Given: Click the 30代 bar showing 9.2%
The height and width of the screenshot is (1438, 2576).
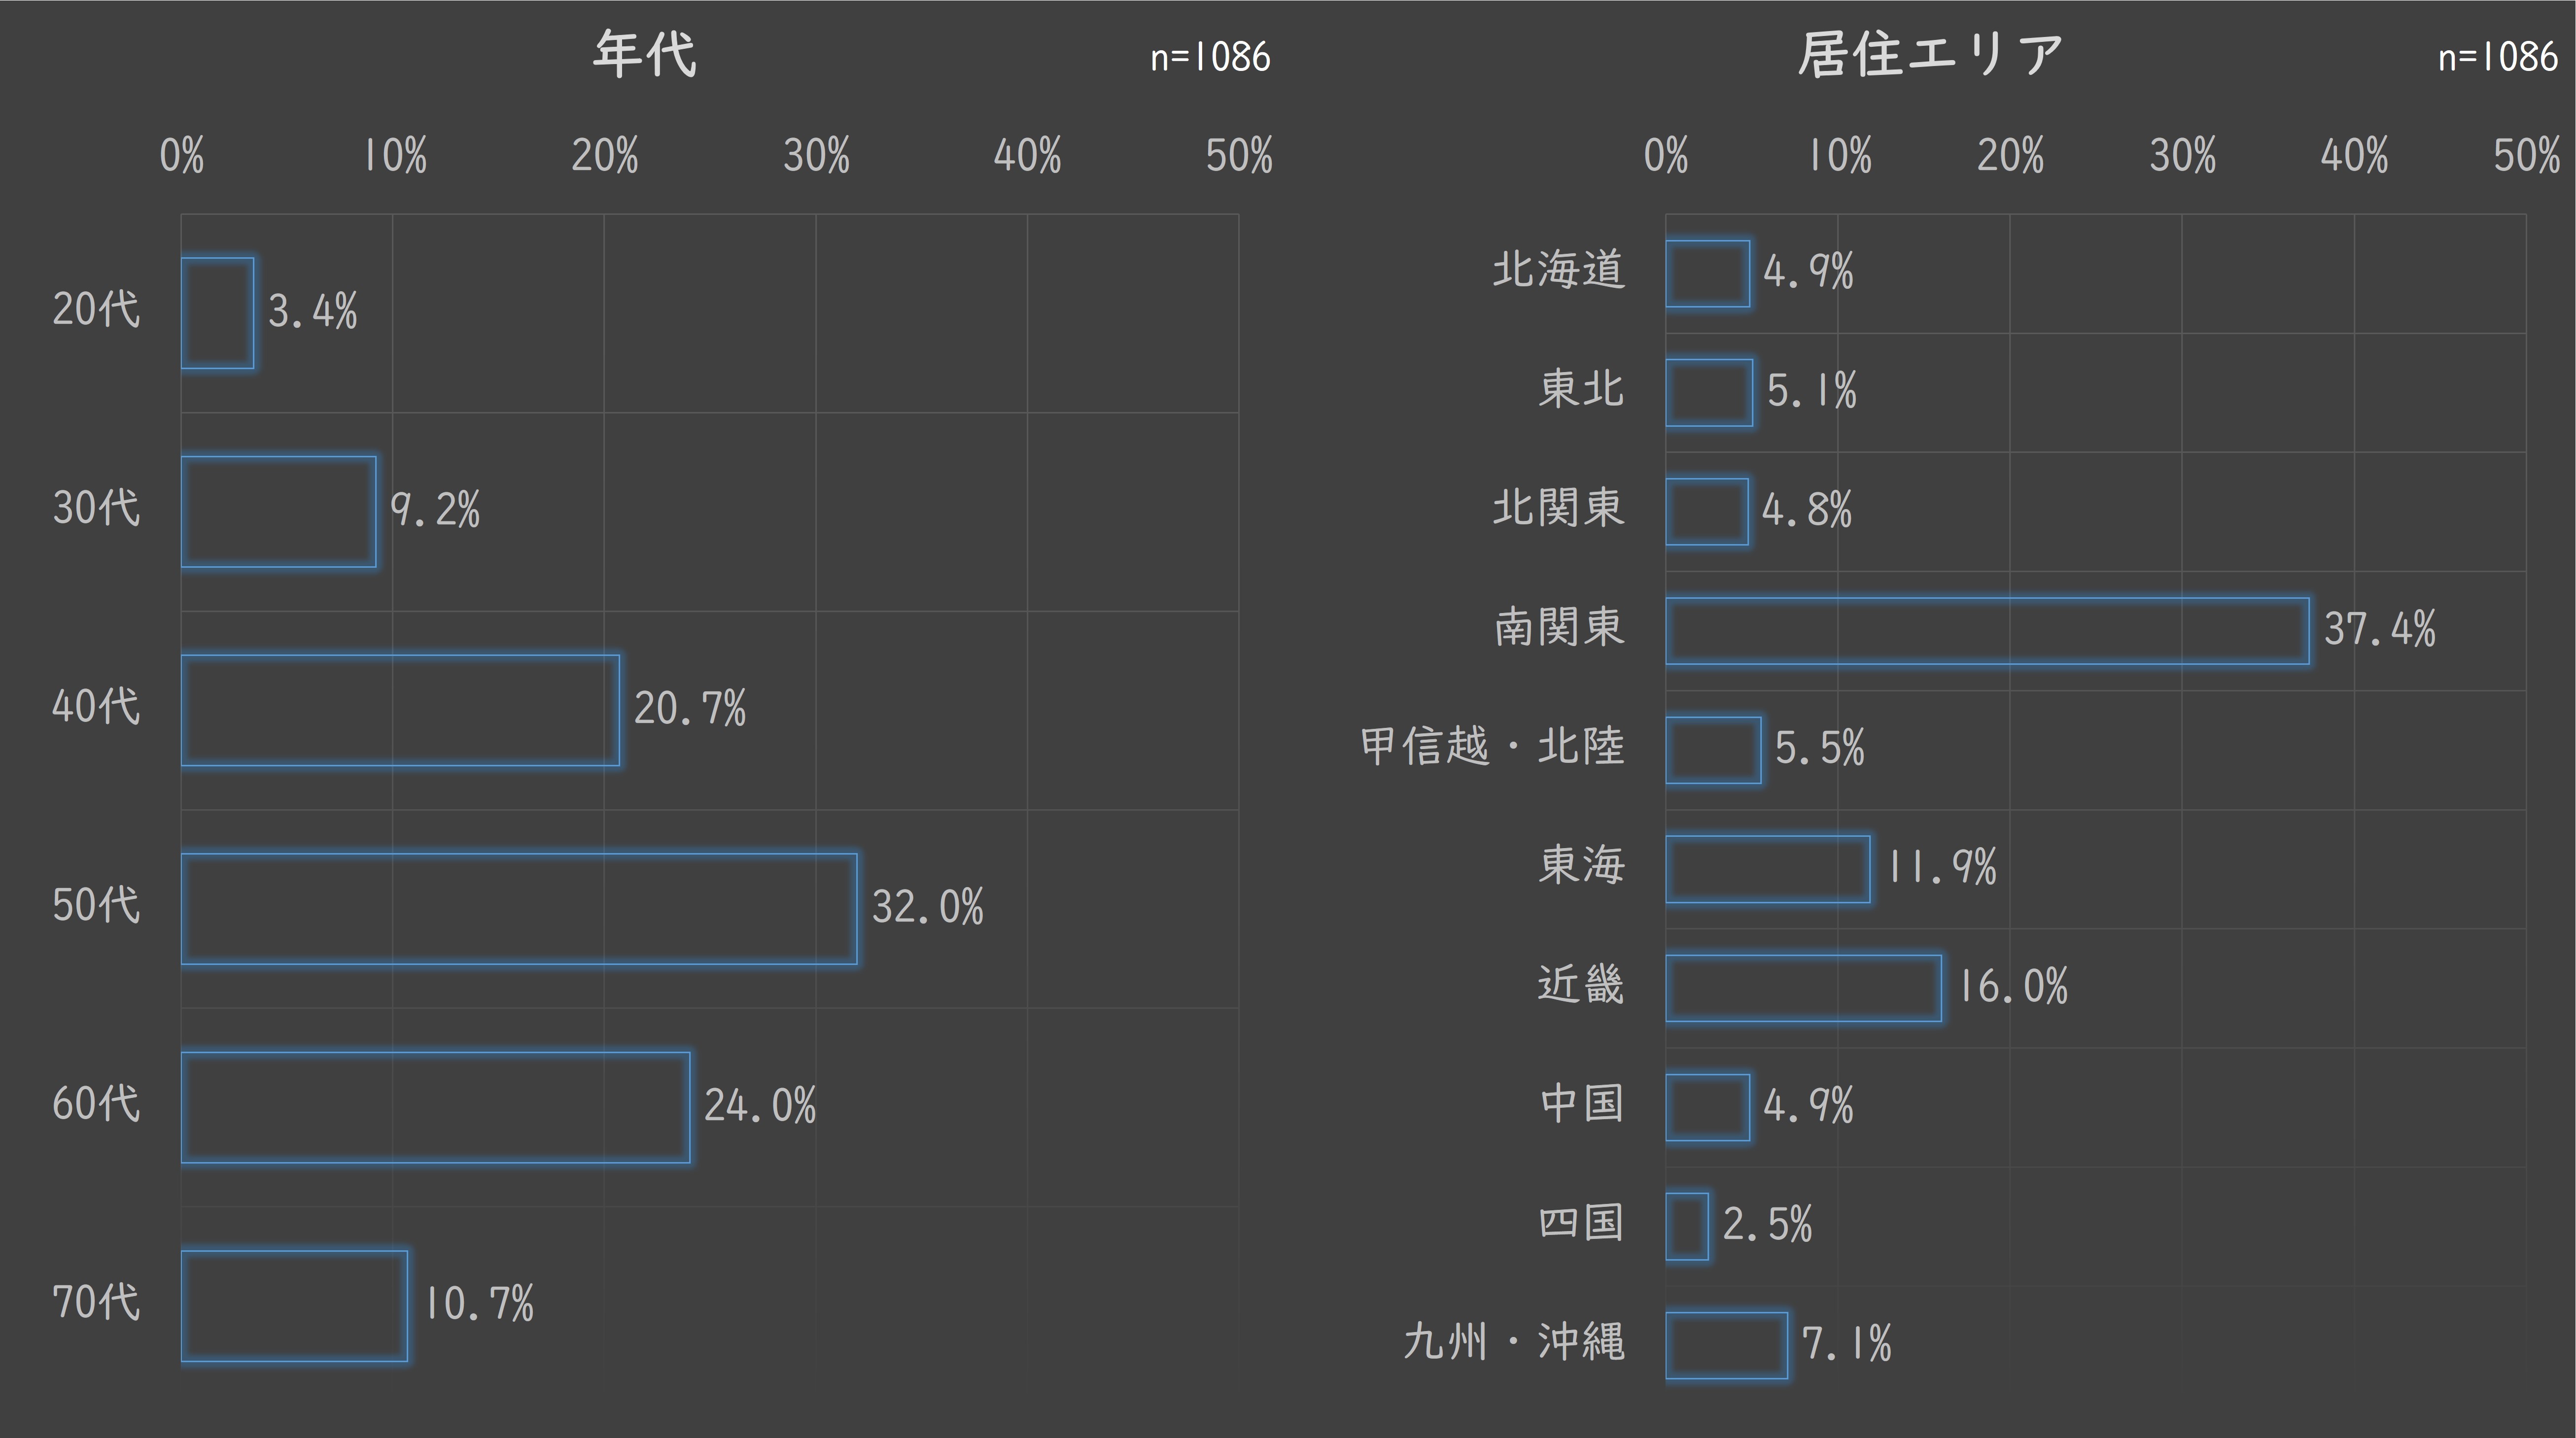Looking at the screenshot, I should pos(279,512).
